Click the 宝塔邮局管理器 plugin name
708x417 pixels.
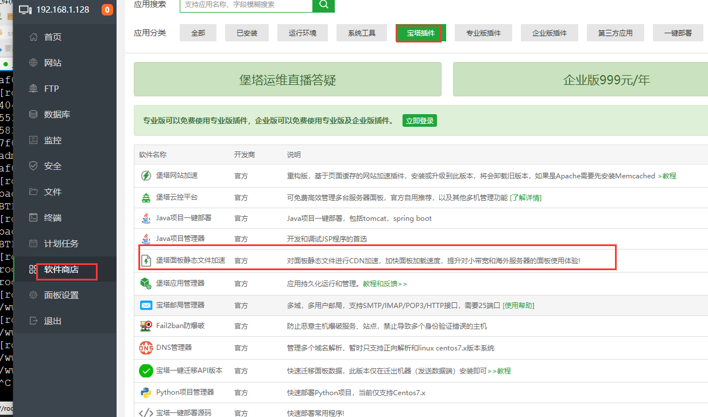[x=180, y=305]
